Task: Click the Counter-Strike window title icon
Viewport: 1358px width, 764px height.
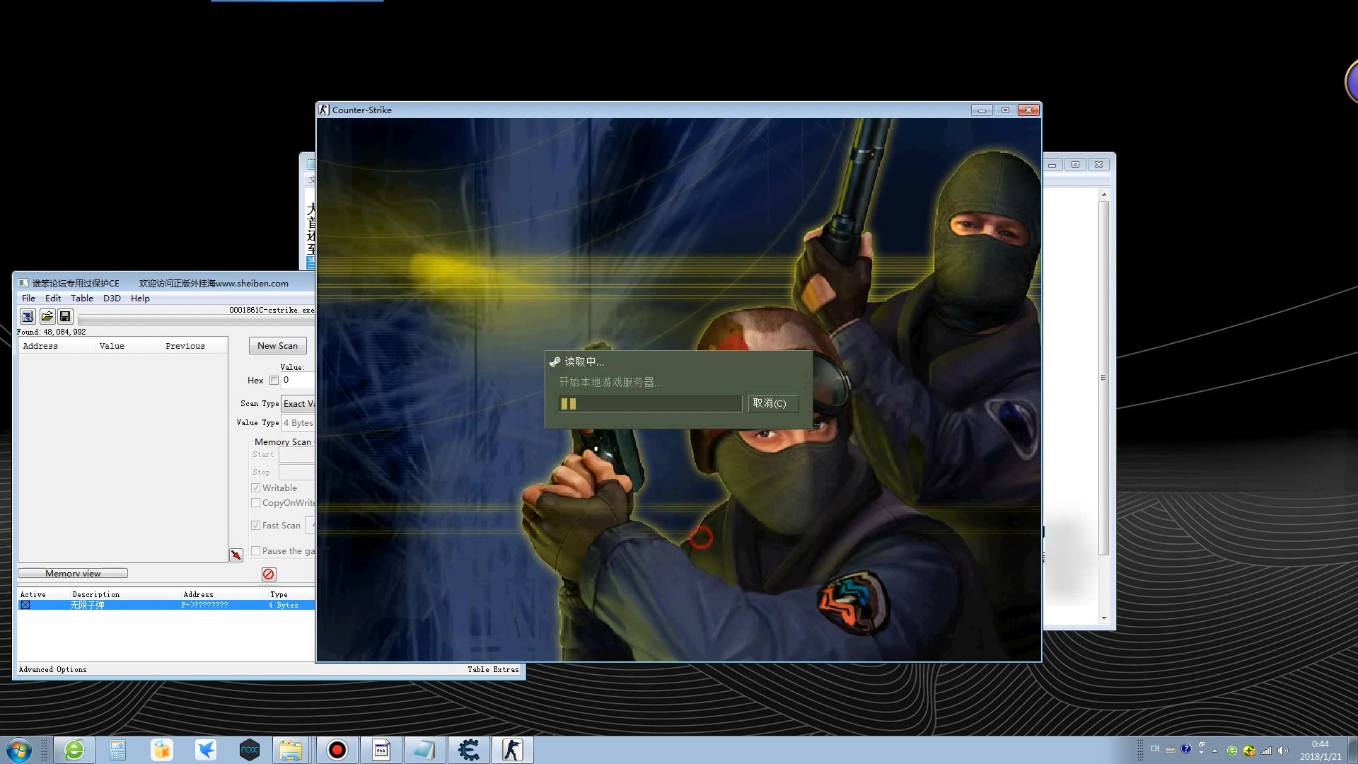Action: (324, 110)
